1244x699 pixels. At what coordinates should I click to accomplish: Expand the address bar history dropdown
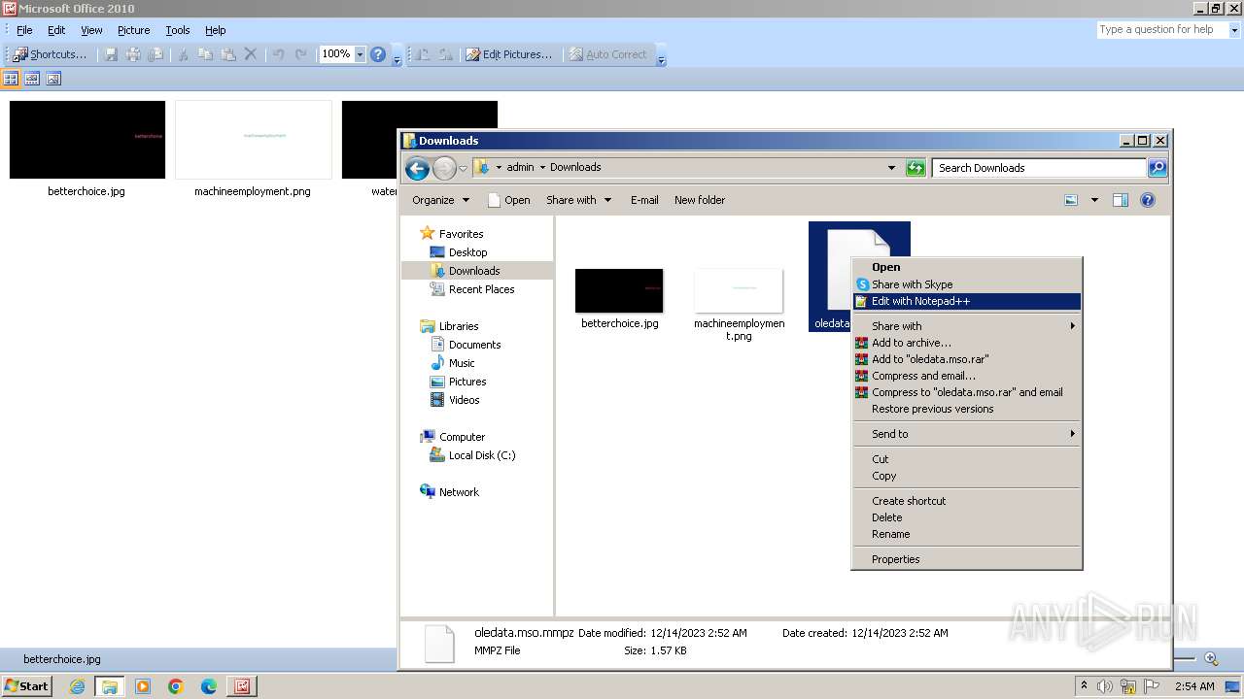pyautogui.click(x=891, y=168)
